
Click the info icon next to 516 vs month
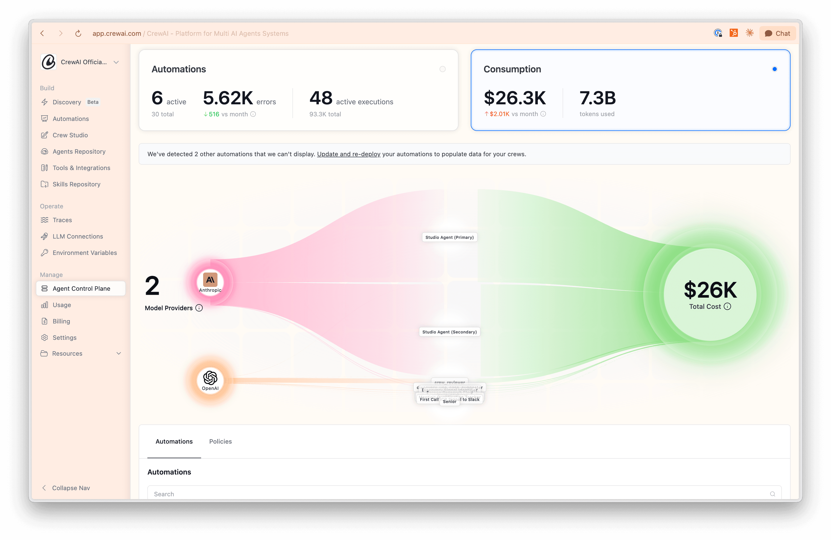pyautogui.click(x=253, y=114)
